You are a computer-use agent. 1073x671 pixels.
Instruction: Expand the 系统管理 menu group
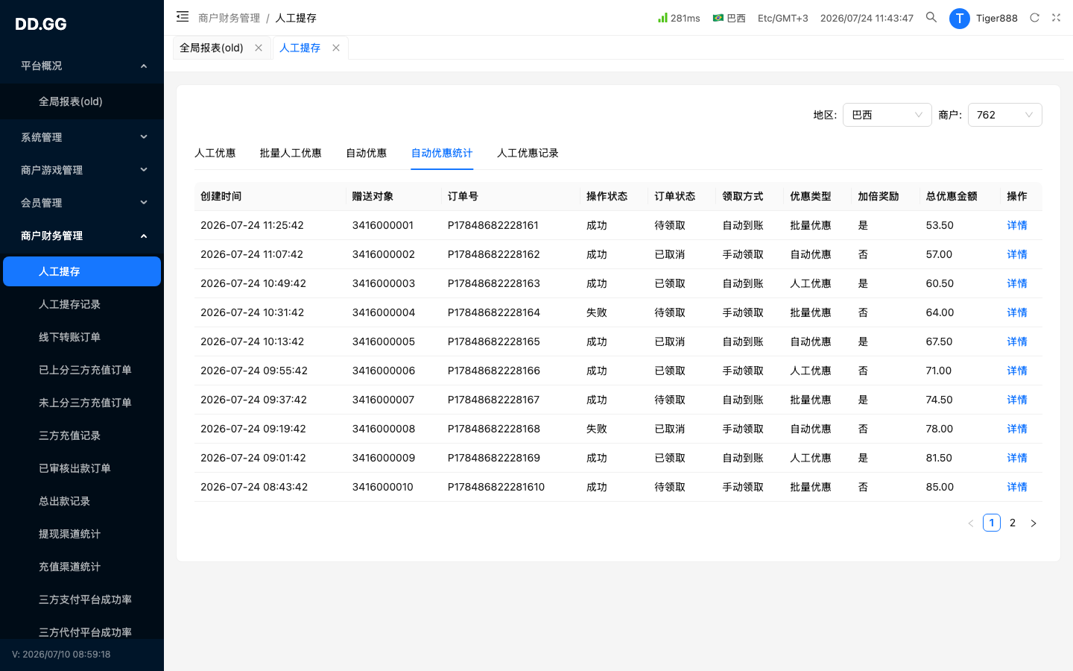pyautogui.click(x=82, y=137)
